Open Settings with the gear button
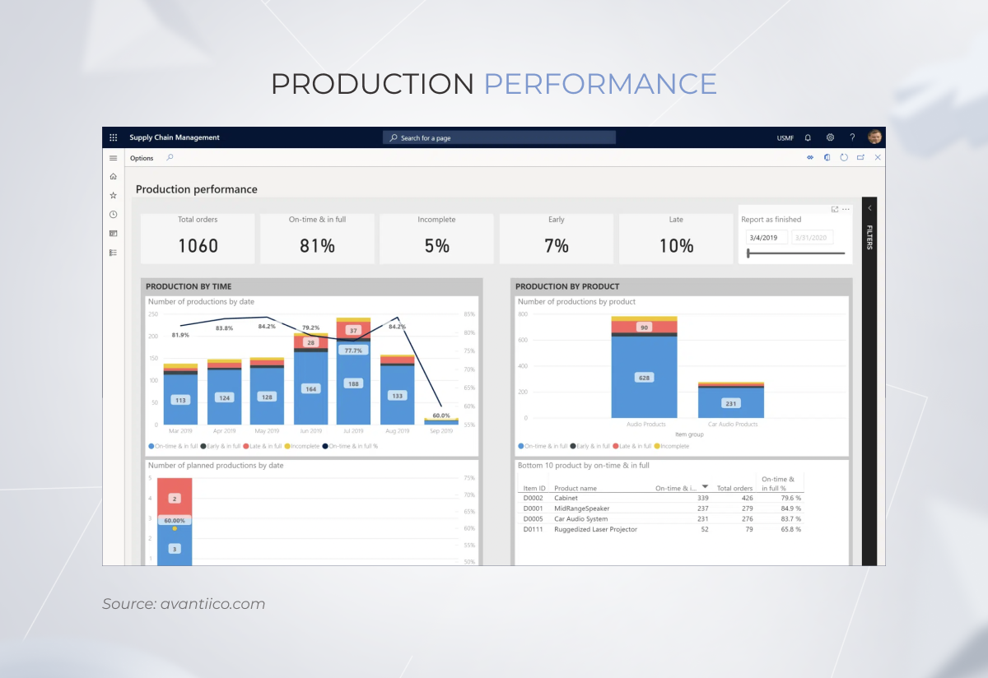 (x=830, y=137)
